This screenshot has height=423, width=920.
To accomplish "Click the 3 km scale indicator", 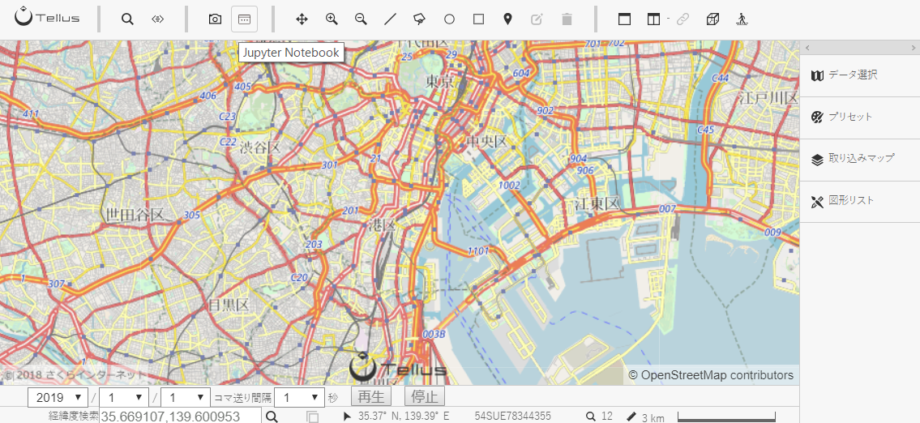I will click(646, 417).
